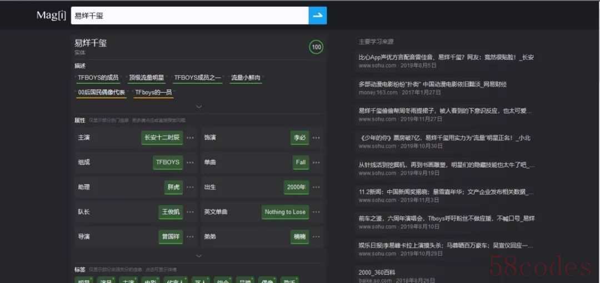Open the 11.2新闻：中国新闻奖揭晓 source link
Viewport: 600px width, 283px height.
point(446,192)
